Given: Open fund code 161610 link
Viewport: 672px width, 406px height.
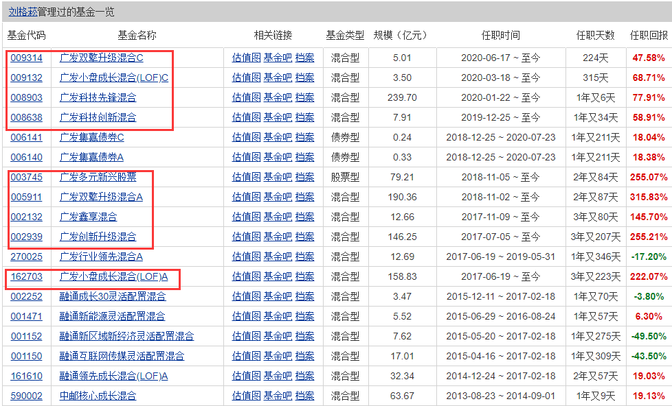Looking at the screenshot, I should pos(27,376).
